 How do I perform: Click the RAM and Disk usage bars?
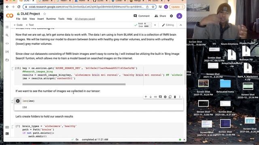pyautogui.click(x=145, y=25)
